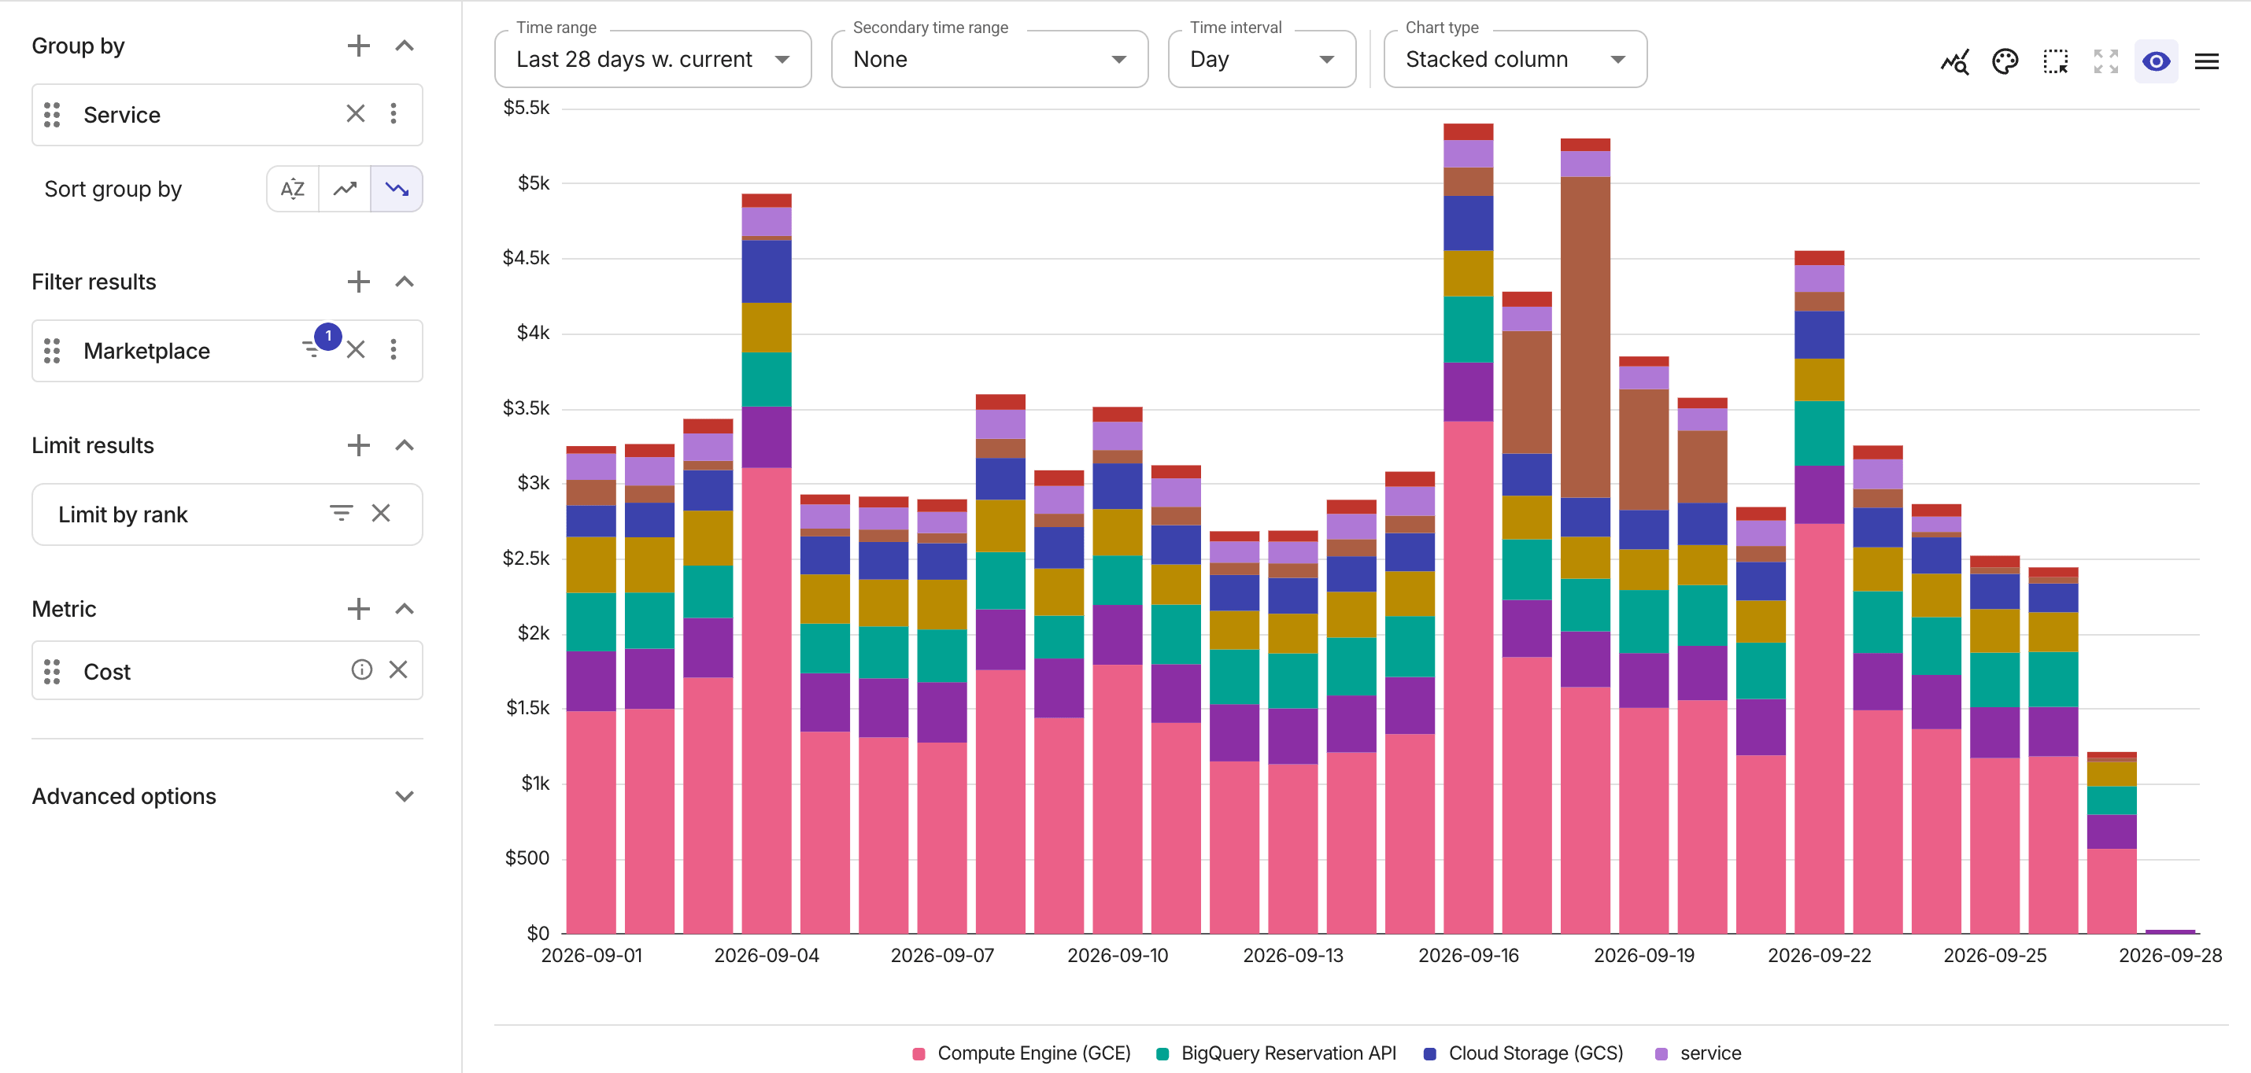Add a new Group by dimension
Screen dimensions: 2251x1073
tap(358, 46)
